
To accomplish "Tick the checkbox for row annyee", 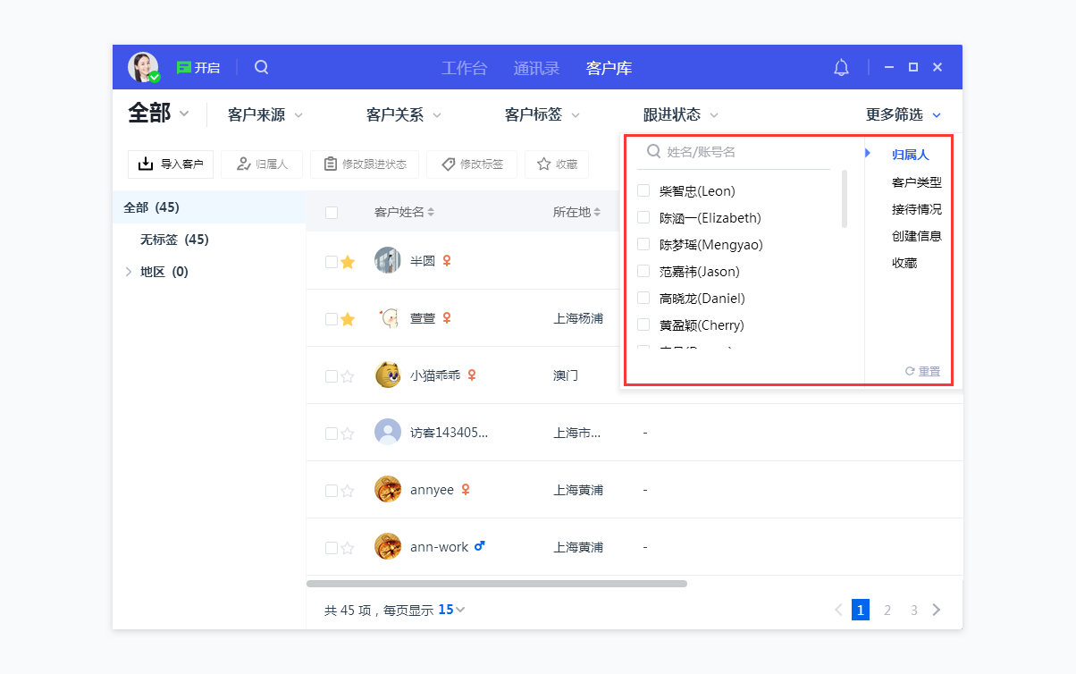I will (332, 491).
